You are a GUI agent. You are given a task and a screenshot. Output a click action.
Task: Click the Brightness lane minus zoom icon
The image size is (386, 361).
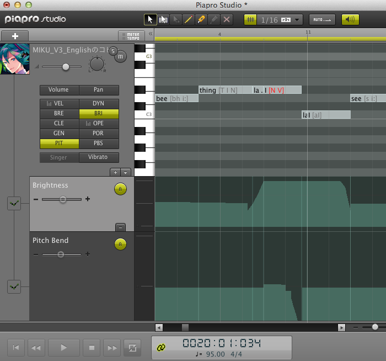pyautogui.click(x=36, y=199)
